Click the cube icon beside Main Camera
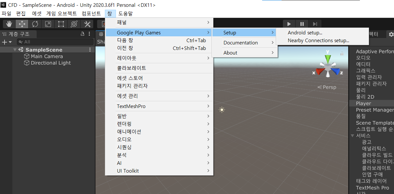This screenshot has height=194, width=394. [x=27, y=56]
